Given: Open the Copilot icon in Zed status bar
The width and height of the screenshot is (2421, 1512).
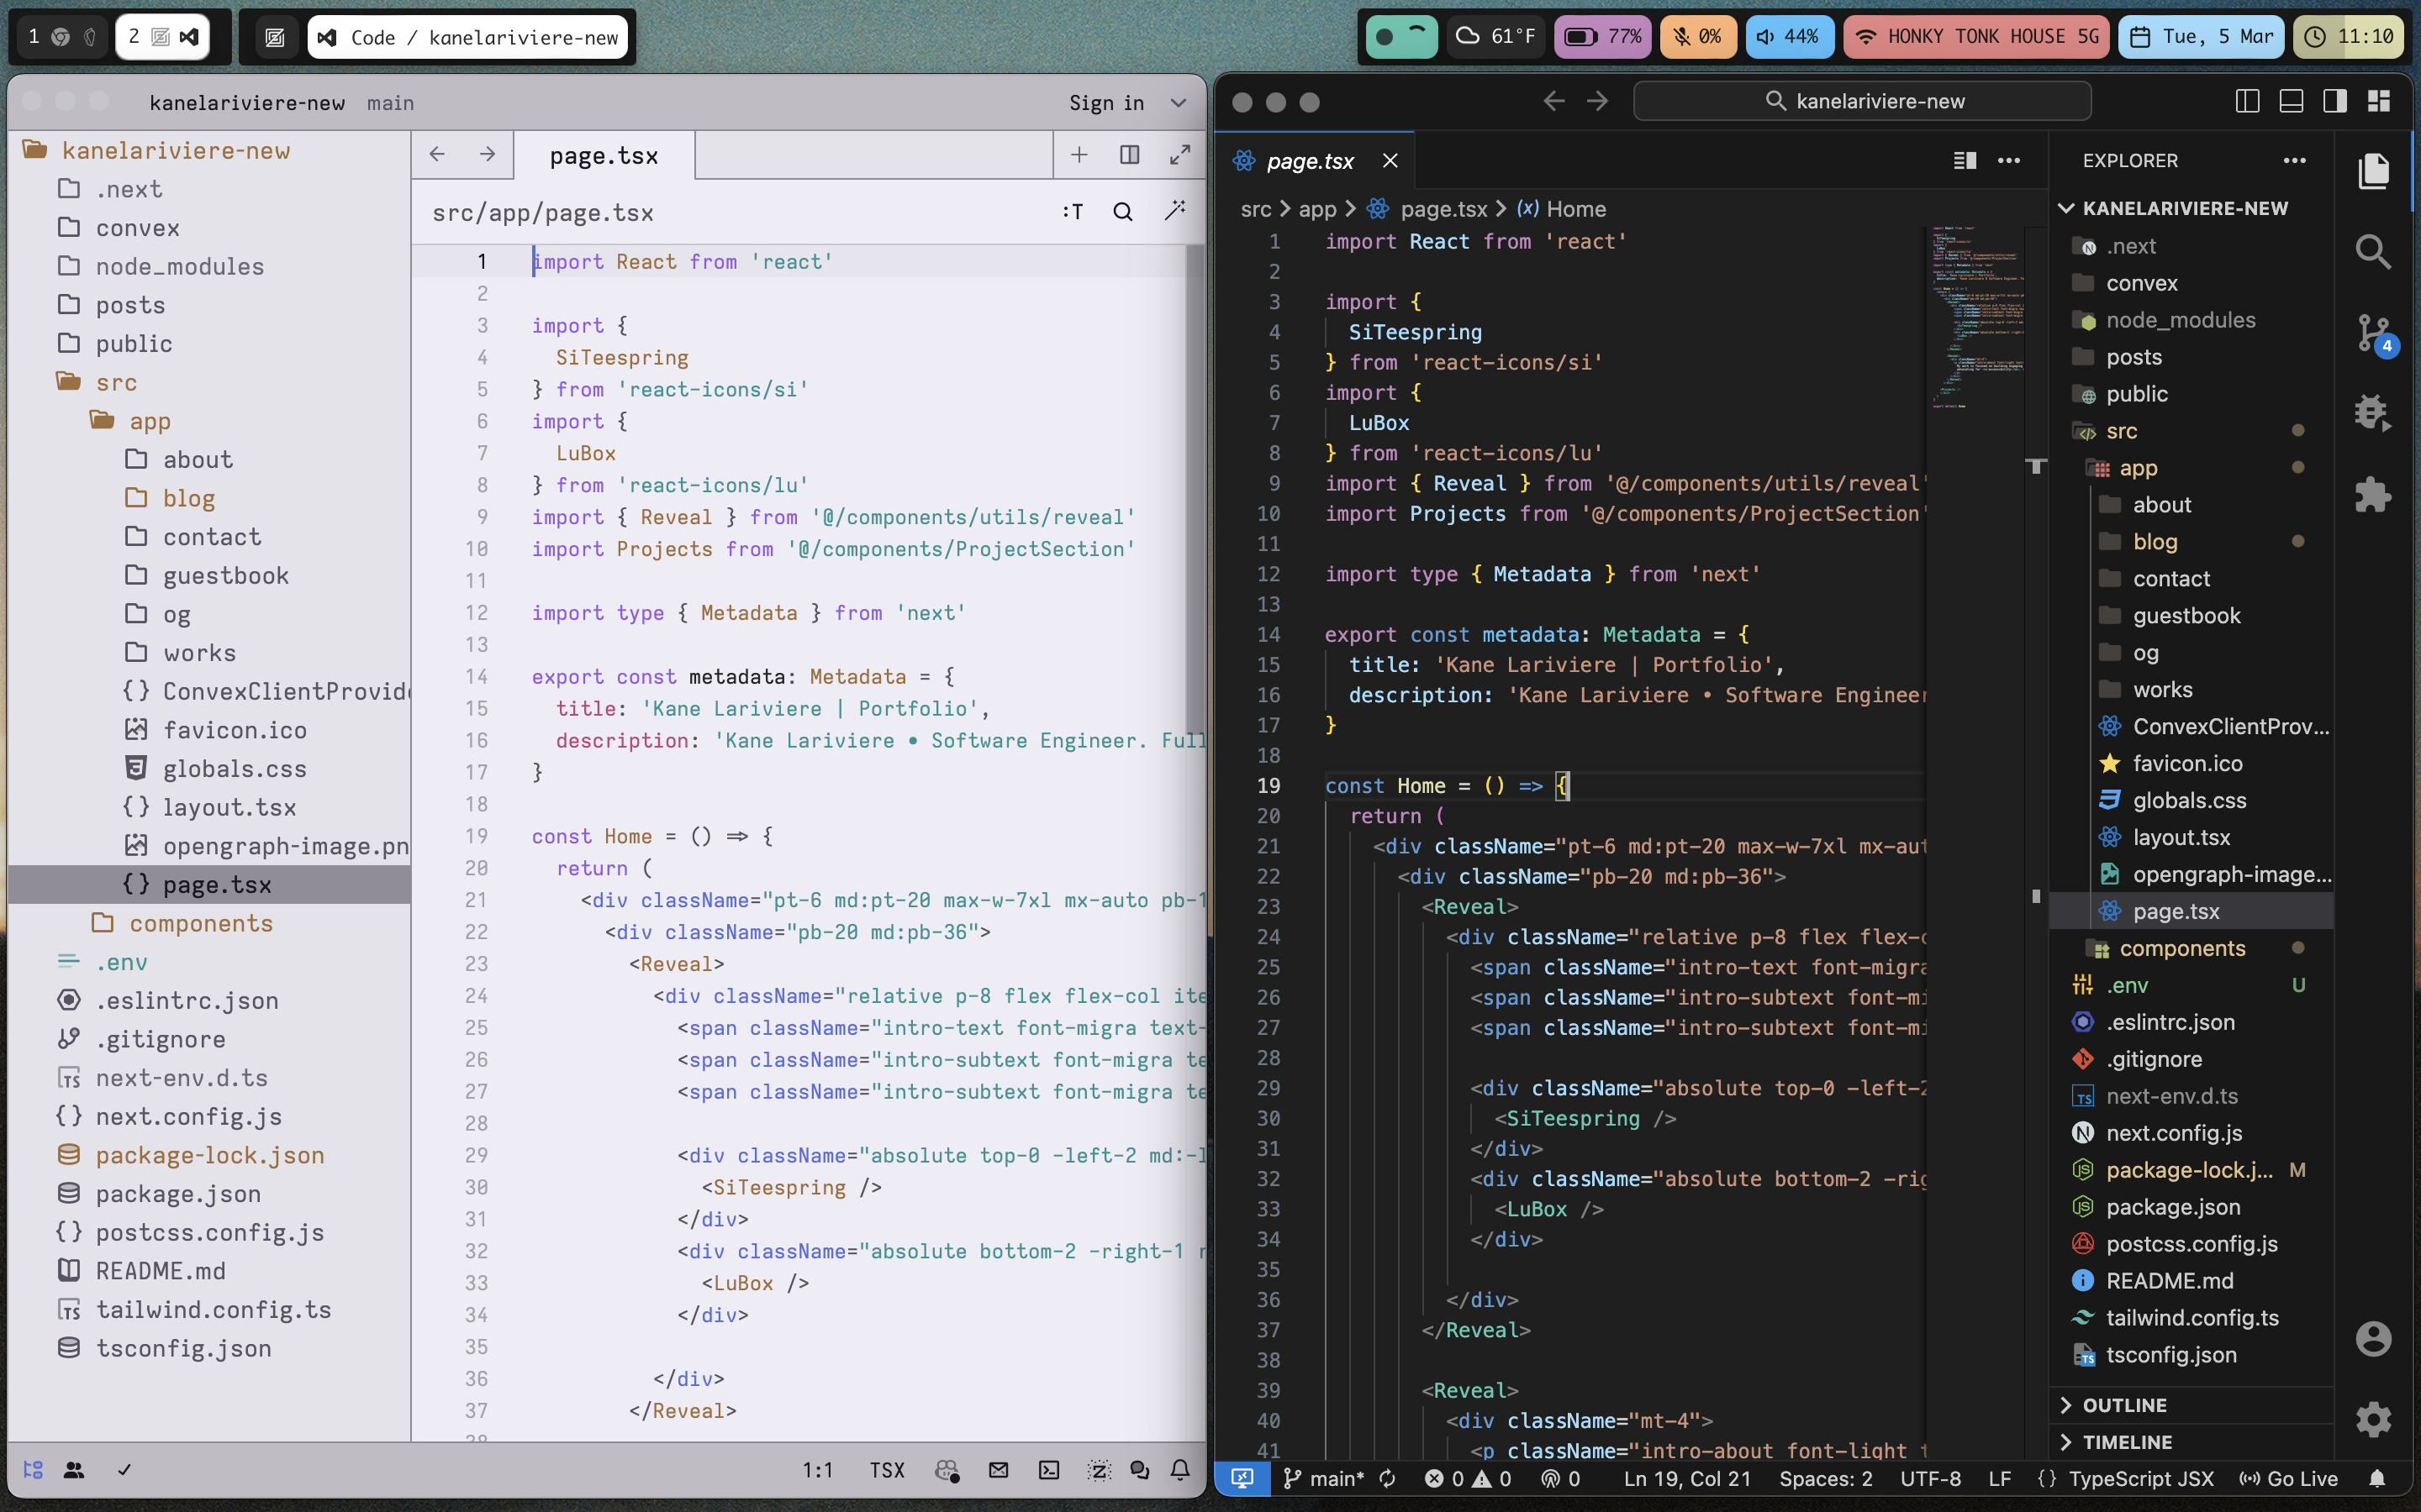Looking at the screenshot, I should tap(947, 1469).
